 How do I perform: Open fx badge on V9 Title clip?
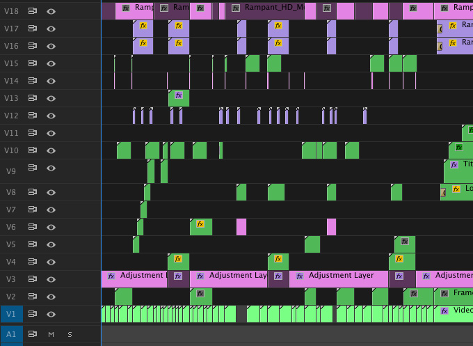(x=454, y=164)
